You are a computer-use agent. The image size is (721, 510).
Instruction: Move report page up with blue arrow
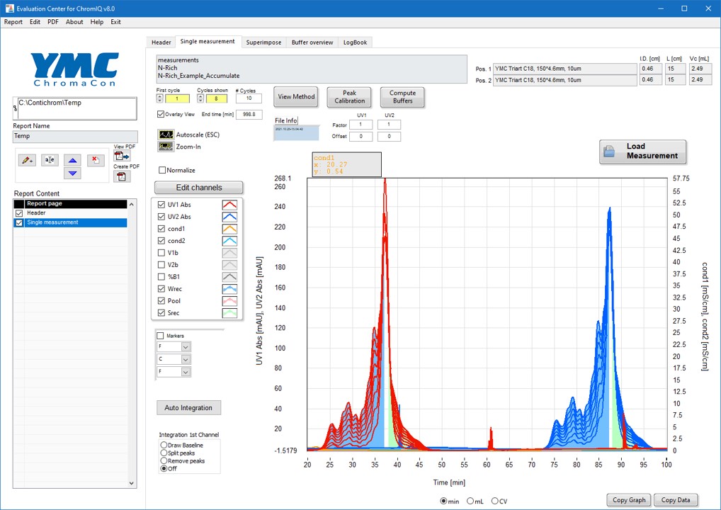[72, 161]
